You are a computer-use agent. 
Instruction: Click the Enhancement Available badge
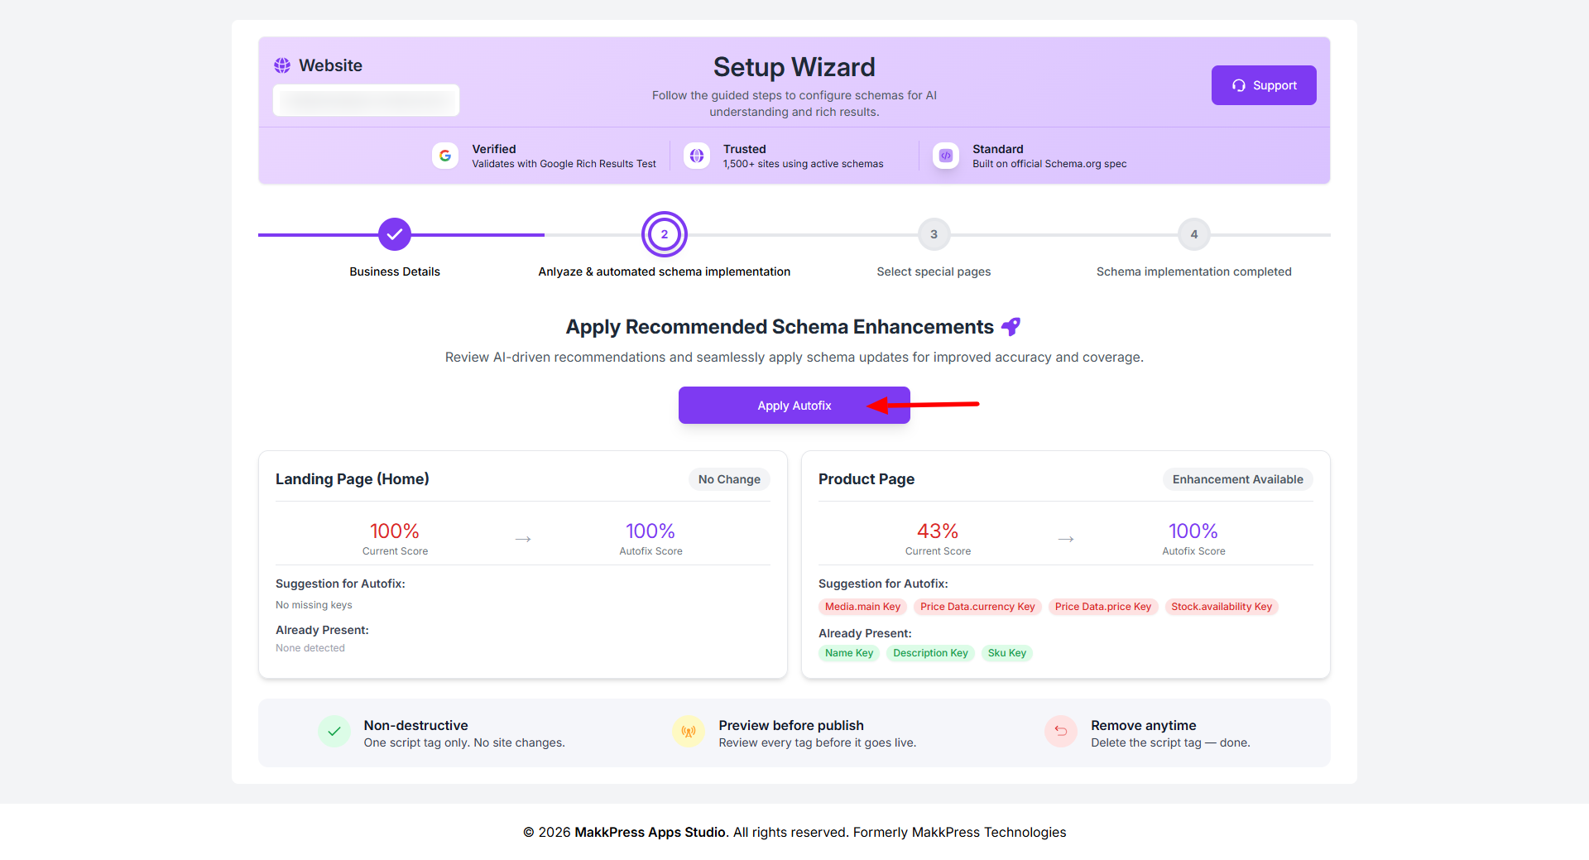click(x=1237, y=479)
